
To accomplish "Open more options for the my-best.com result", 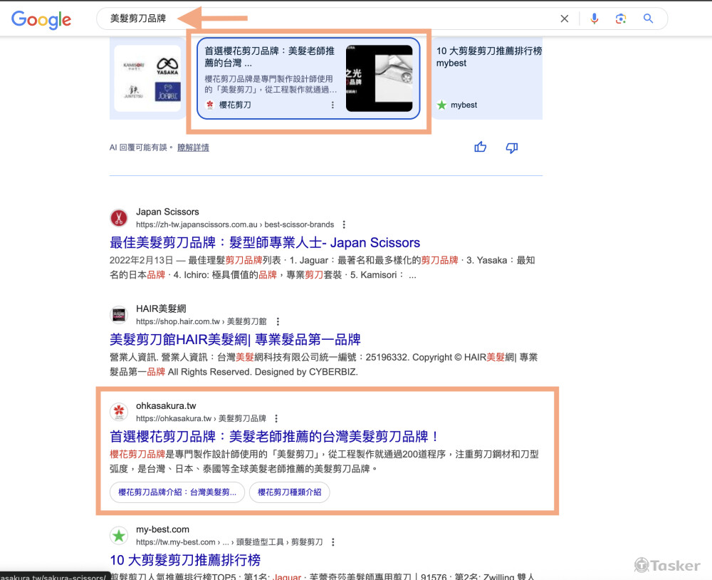I will pos(333,542).
